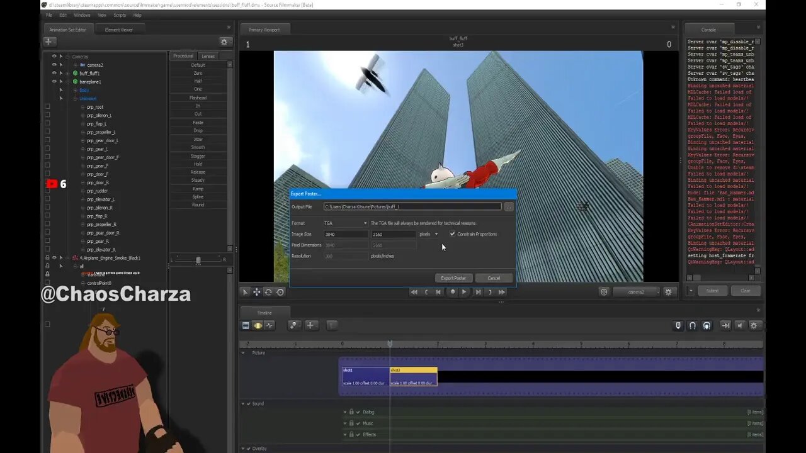Select the screen-rotate circle tool below viewport
This screenshot has height=453, width=806.
pyautogui.click(x=280, y=292)
